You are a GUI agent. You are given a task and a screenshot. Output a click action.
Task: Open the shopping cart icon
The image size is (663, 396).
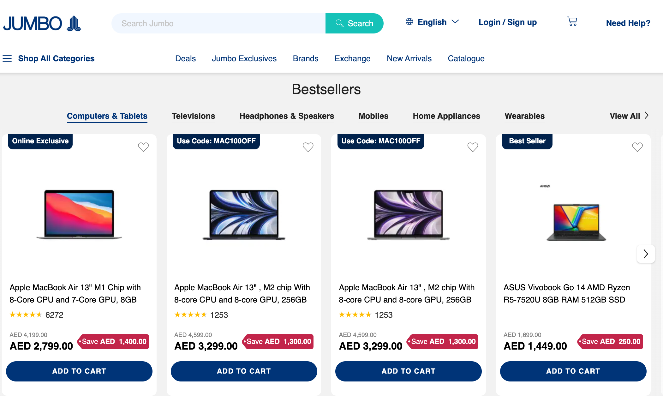[x=572, y=21]
